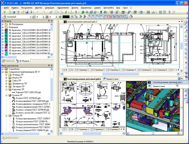Click the calculator icon in the toolbar
Image resolution: width=189 pixels, height=144 pixels.
pyautogui.click(x=164, y=12)
